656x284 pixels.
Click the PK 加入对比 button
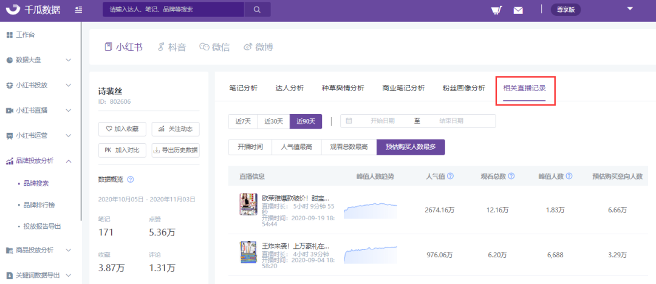pos(122,150)
